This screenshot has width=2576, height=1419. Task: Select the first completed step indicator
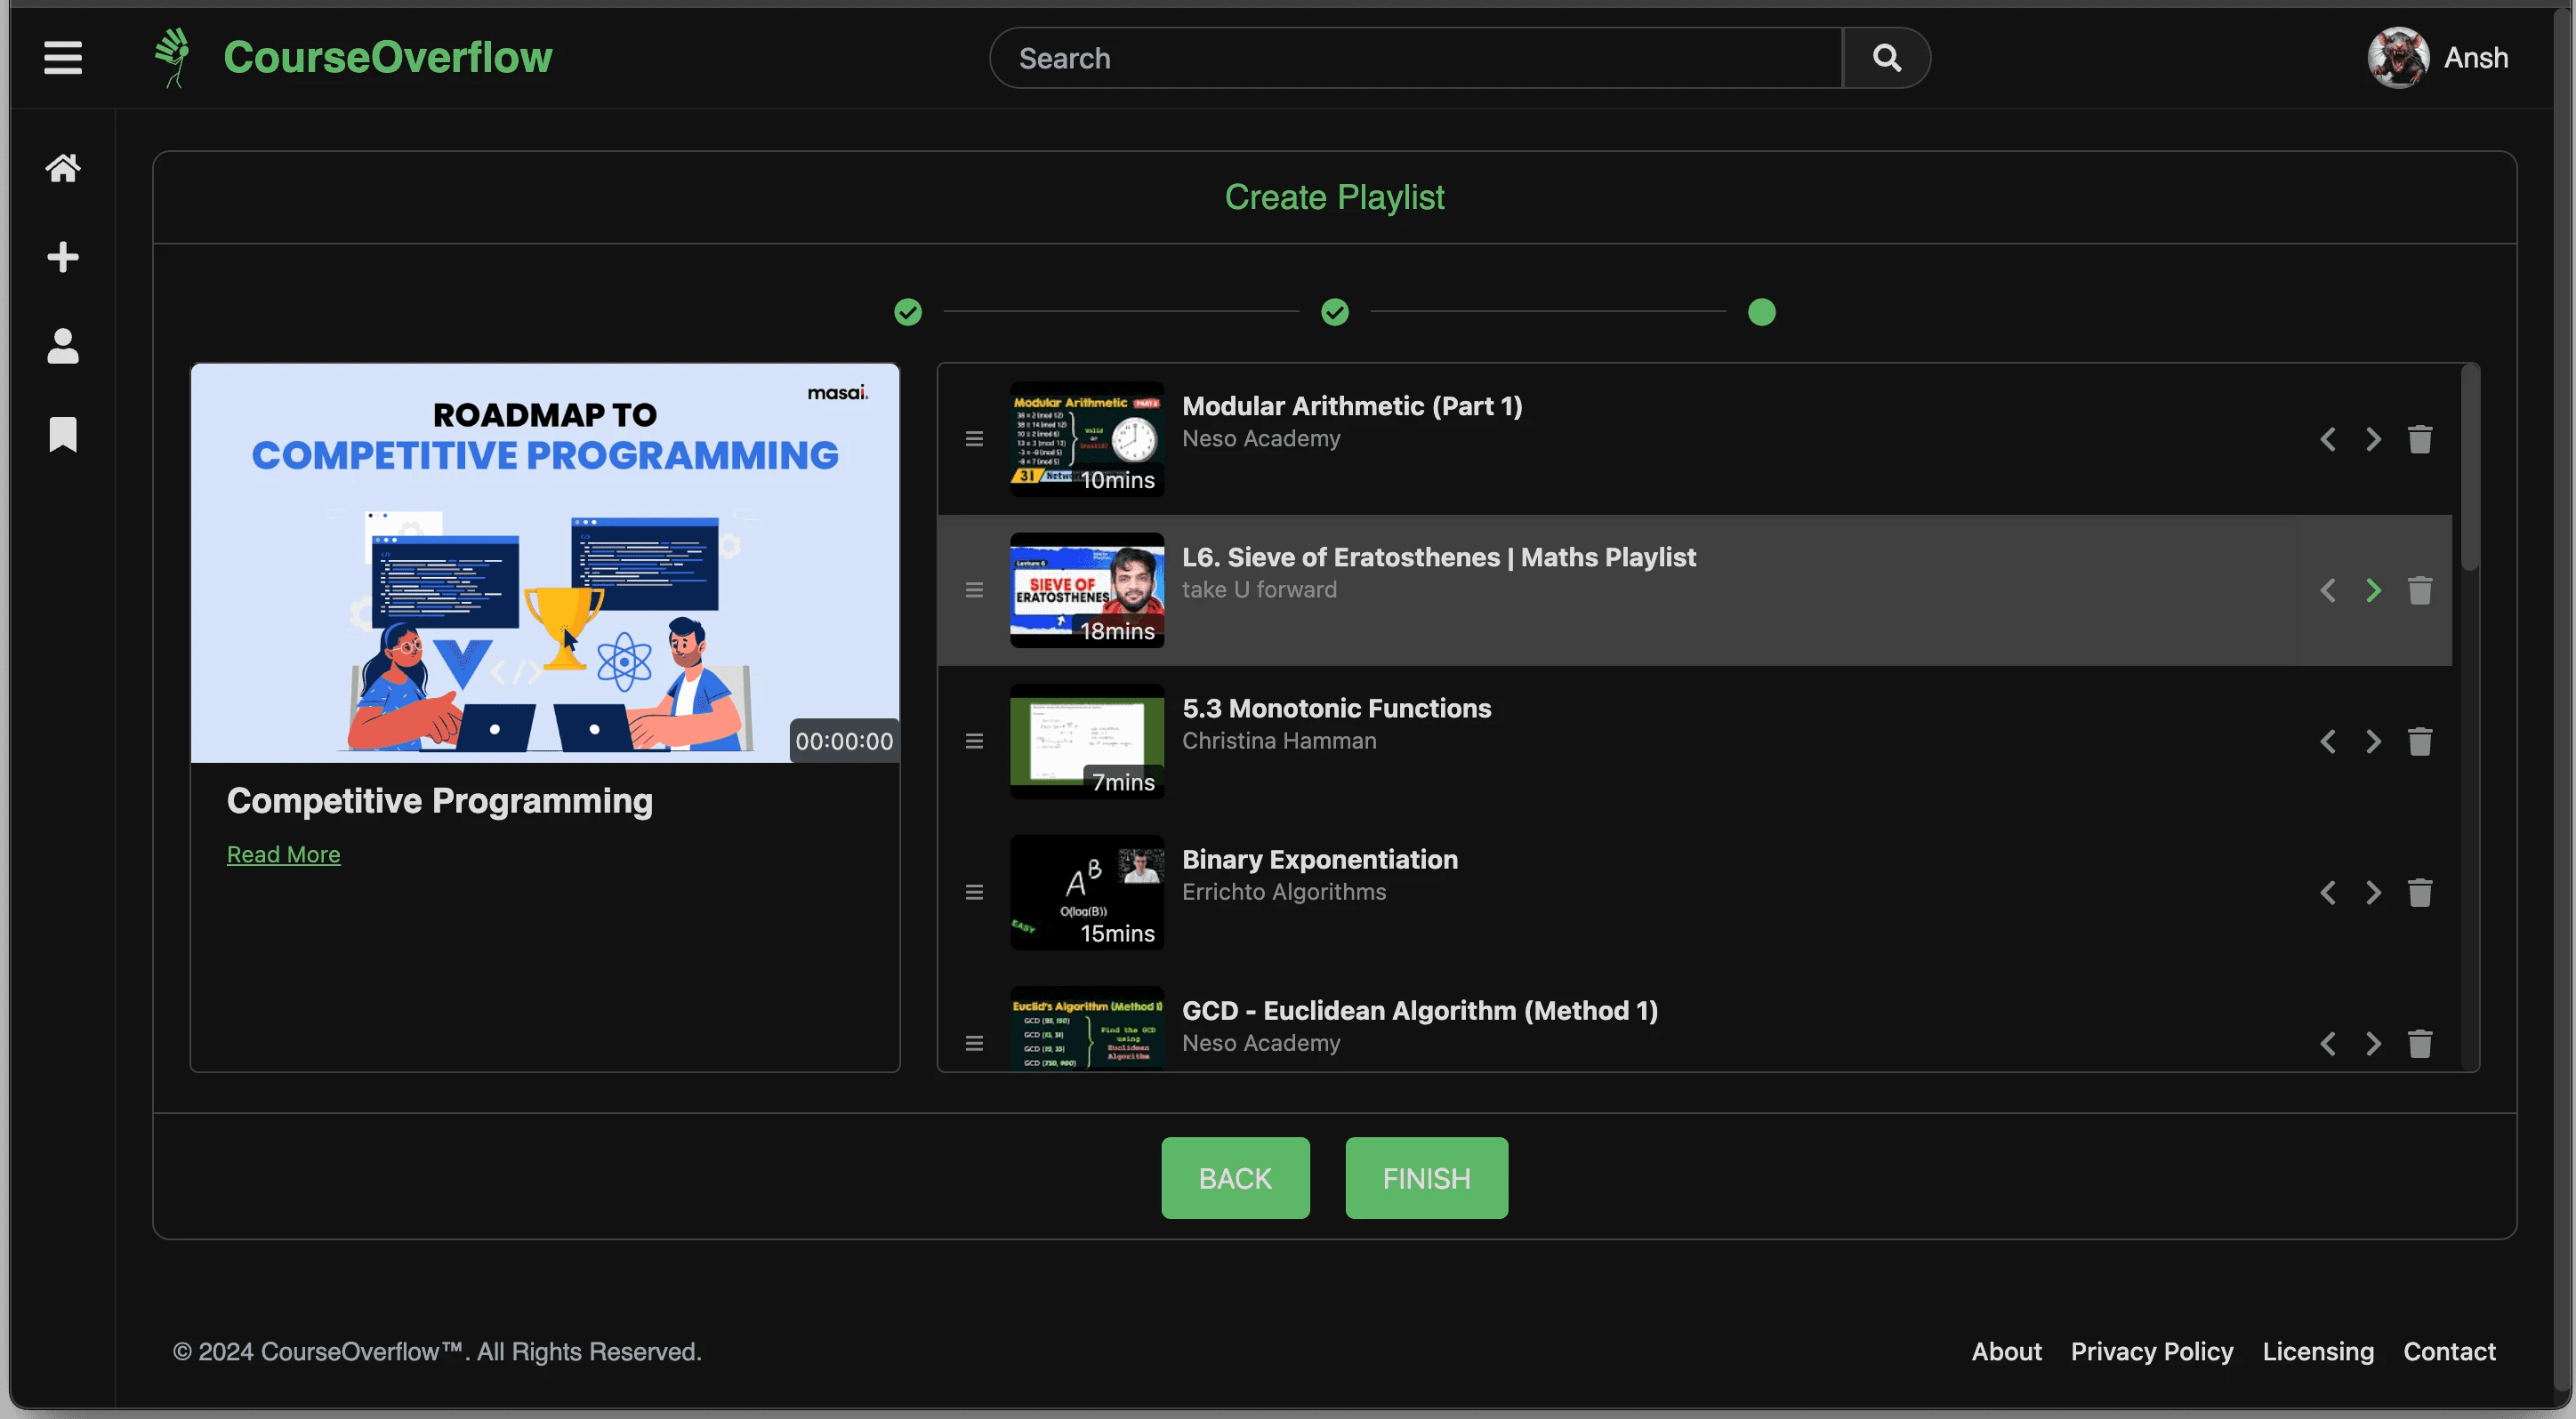(907, 313)
